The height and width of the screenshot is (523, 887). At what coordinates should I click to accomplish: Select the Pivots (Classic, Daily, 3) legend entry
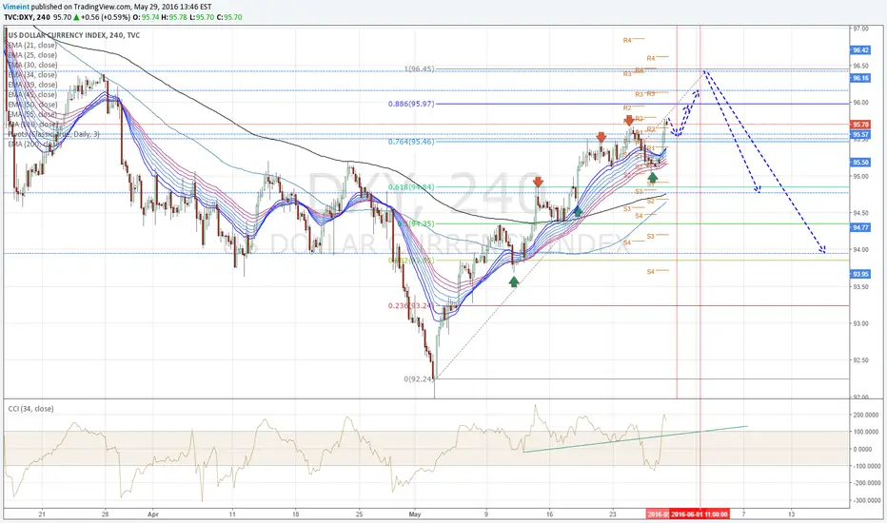(x=53, y=134)
